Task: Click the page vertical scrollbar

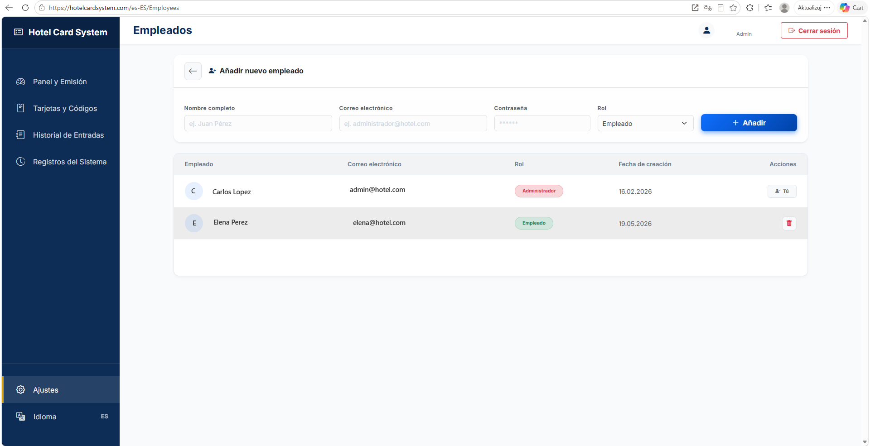Action: pos(865,231)
